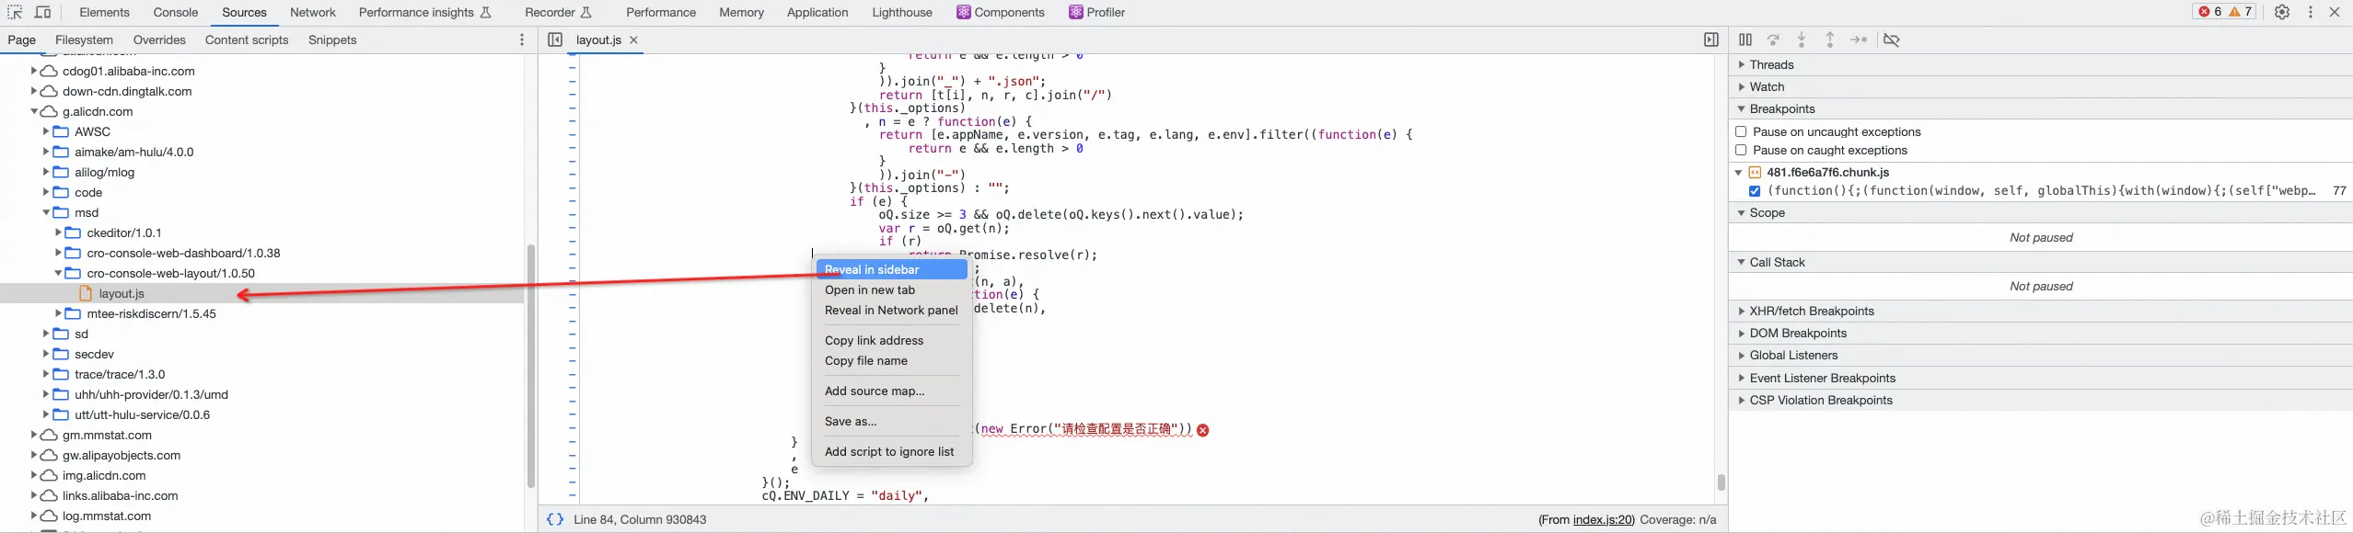This screenshot has width=2353, height=533.
Task: Collapse the msd folder
Action: 46,212
